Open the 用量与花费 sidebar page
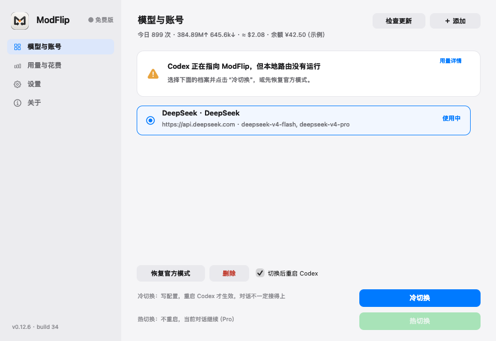Viewport: 496px width, 341px height. (61, 65)
